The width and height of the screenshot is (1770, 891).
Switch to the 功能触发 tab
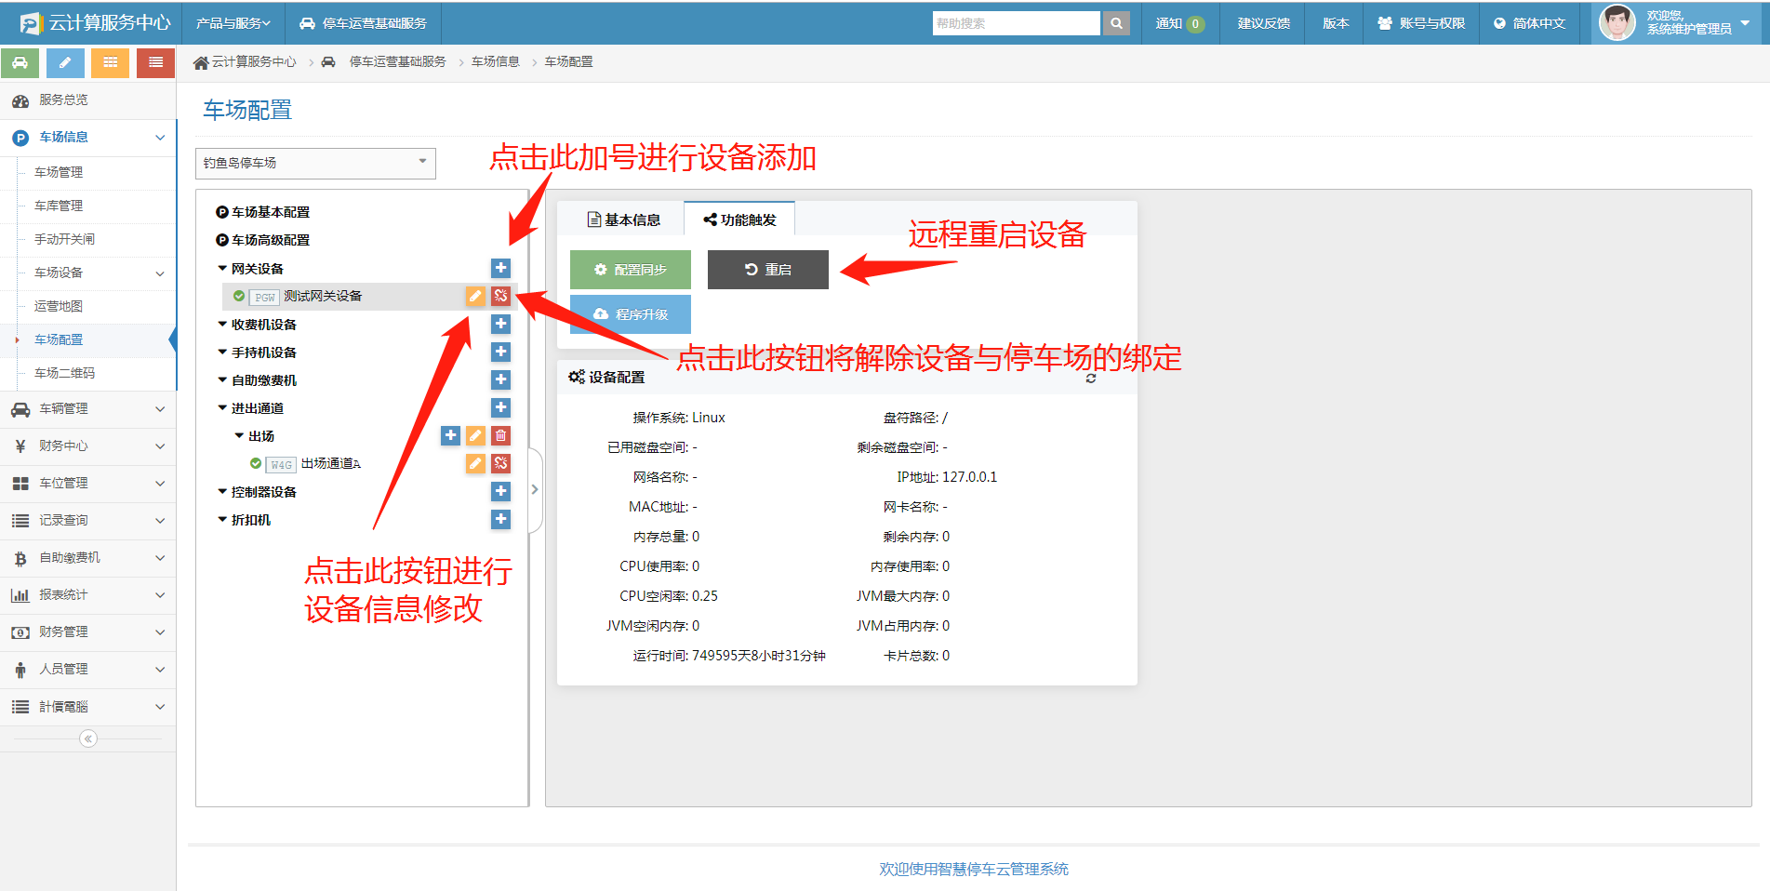739,219
